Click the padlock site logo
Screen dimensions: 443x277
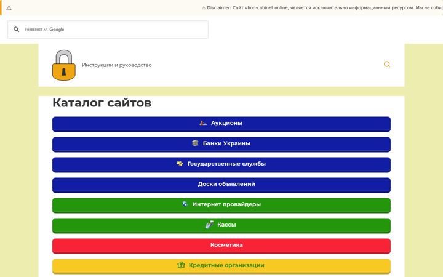[64, 65]
